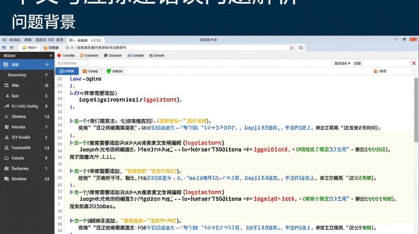Open the fifth bookmark starting with G
Screen dimensions: 419x234
coord(157,55)
